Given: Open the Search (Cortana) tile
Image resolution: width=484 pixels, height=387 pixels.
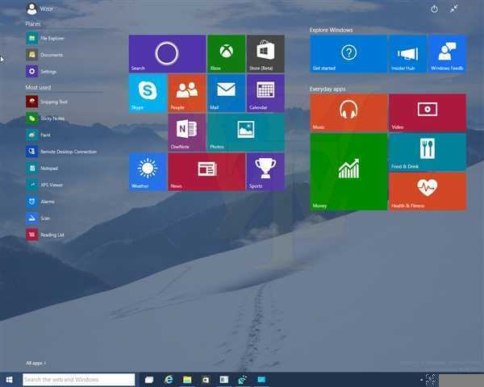Looking at the screenshot, I should [x=167, y=54].
